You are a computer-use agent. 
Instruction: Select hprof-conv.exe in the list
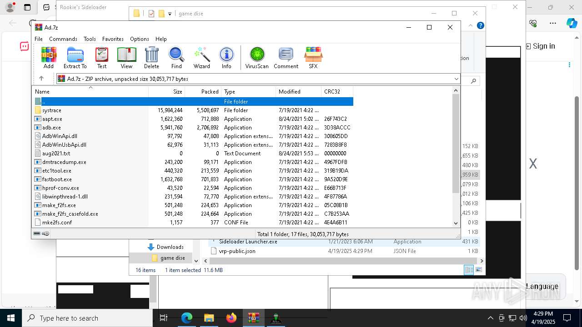click(x=193, y=188)
